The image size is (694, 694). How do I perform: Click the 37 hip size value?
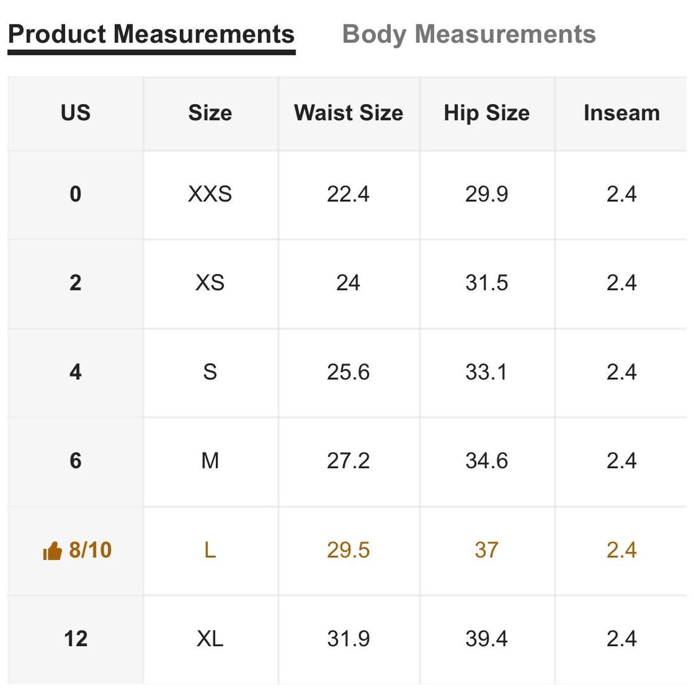487,551
